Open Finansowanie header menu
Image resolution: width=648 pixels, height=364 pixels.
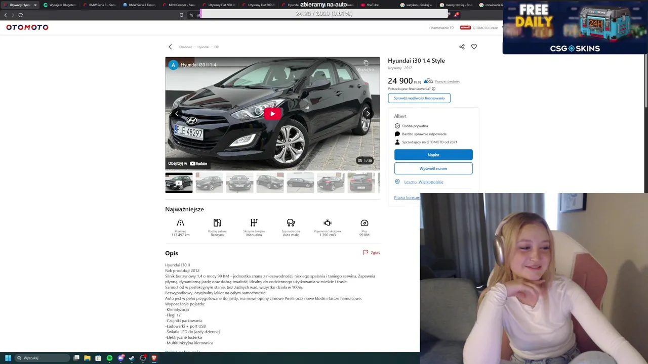441,28
